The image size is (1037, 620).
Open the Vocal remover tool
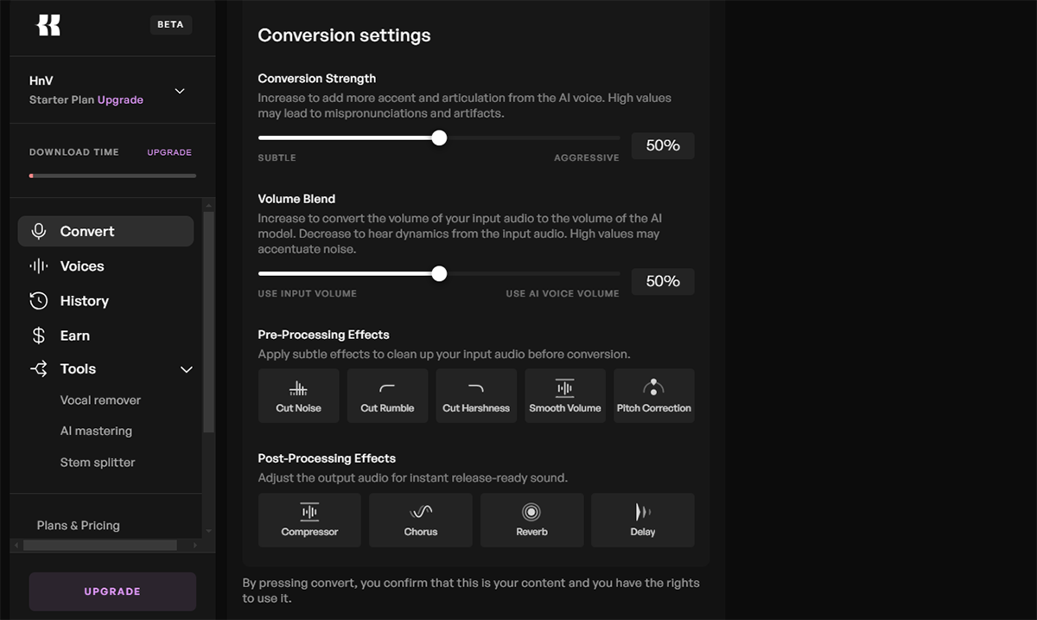[100, 400]
